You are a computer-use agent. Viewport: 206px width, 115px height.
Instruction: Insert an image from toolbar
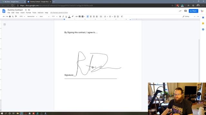(82, 17)
